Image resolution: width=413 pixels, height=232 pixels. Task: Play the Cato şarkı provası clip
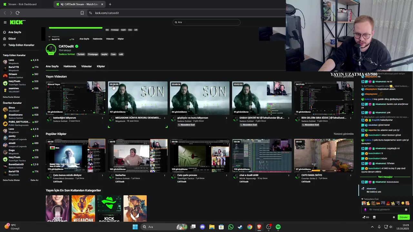point(200,155)
